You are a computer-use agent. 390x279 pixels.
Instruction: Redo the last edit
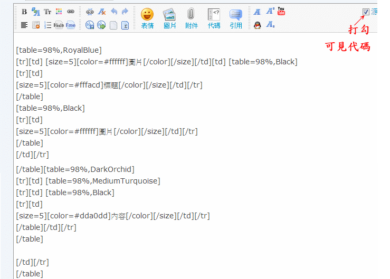[125, 12]
